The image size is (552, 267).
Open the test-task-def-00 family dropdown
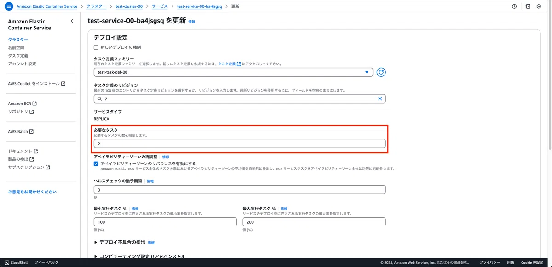[x=233, y=72]
